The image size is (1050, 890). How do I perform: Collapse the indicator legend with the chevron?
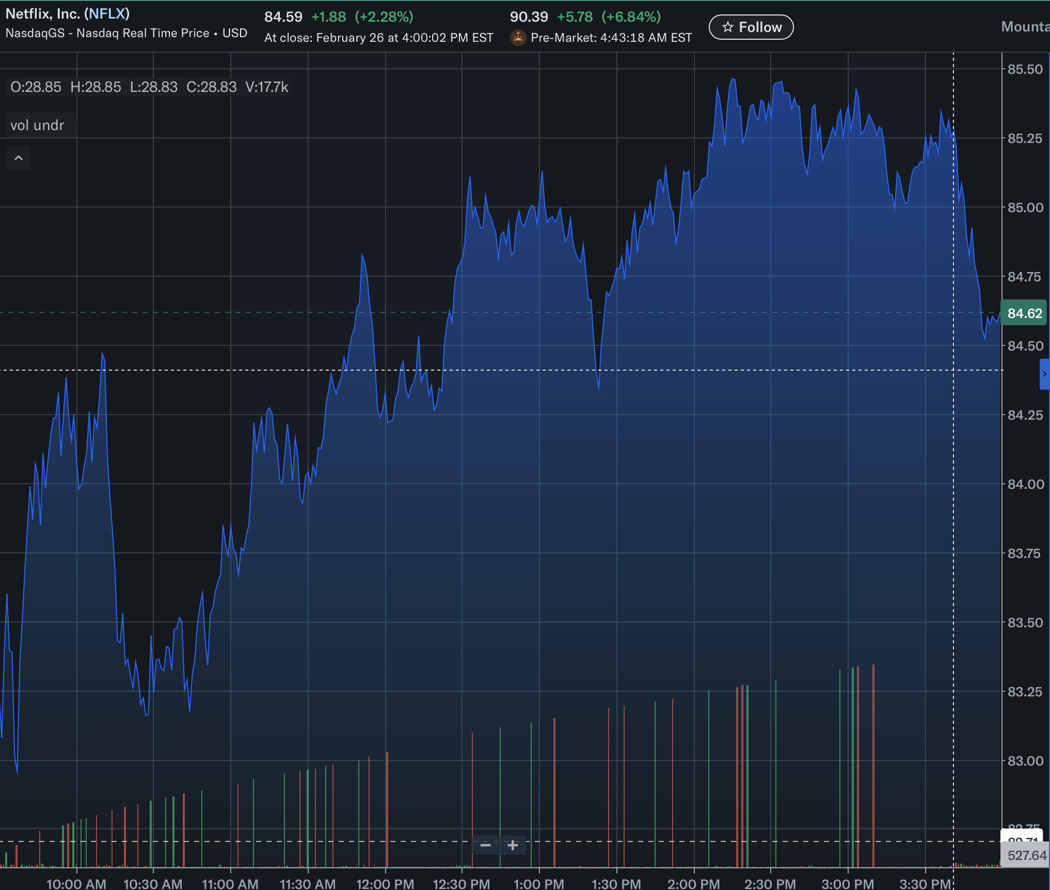[19, 158]
